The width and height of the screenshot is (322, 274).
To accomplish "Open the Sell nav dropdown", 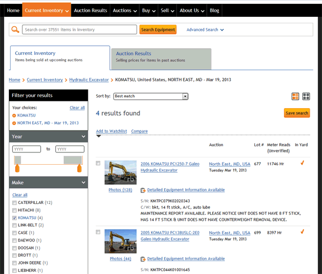I will pyautogui.click(x=167, y=11).
